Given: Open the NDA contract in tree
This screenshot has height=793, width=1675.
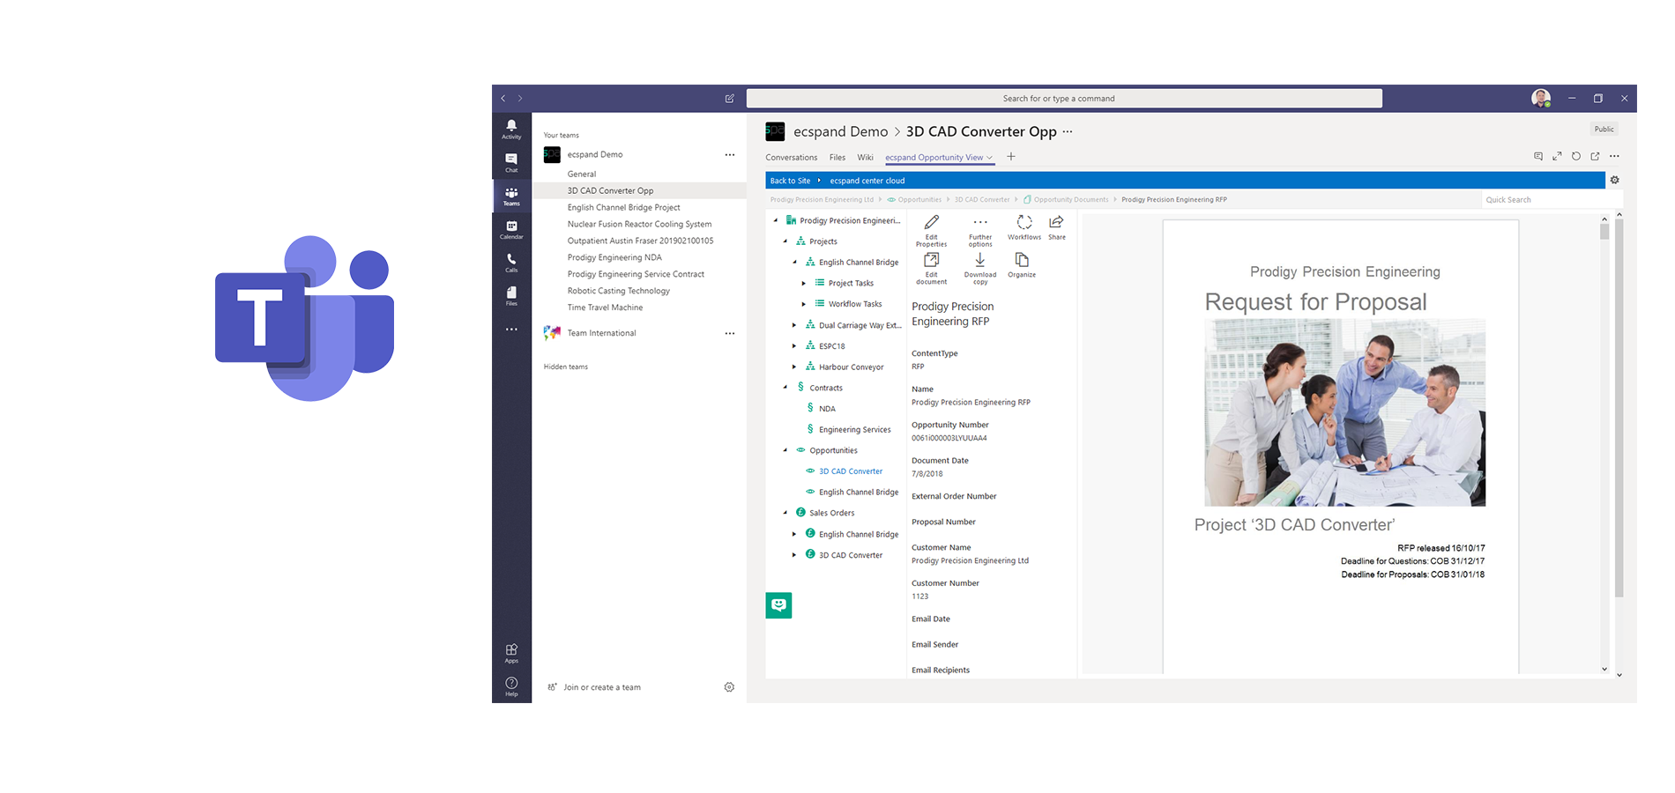Looking at the screenshot, I should pyautogui.click(x=827, y=409).
